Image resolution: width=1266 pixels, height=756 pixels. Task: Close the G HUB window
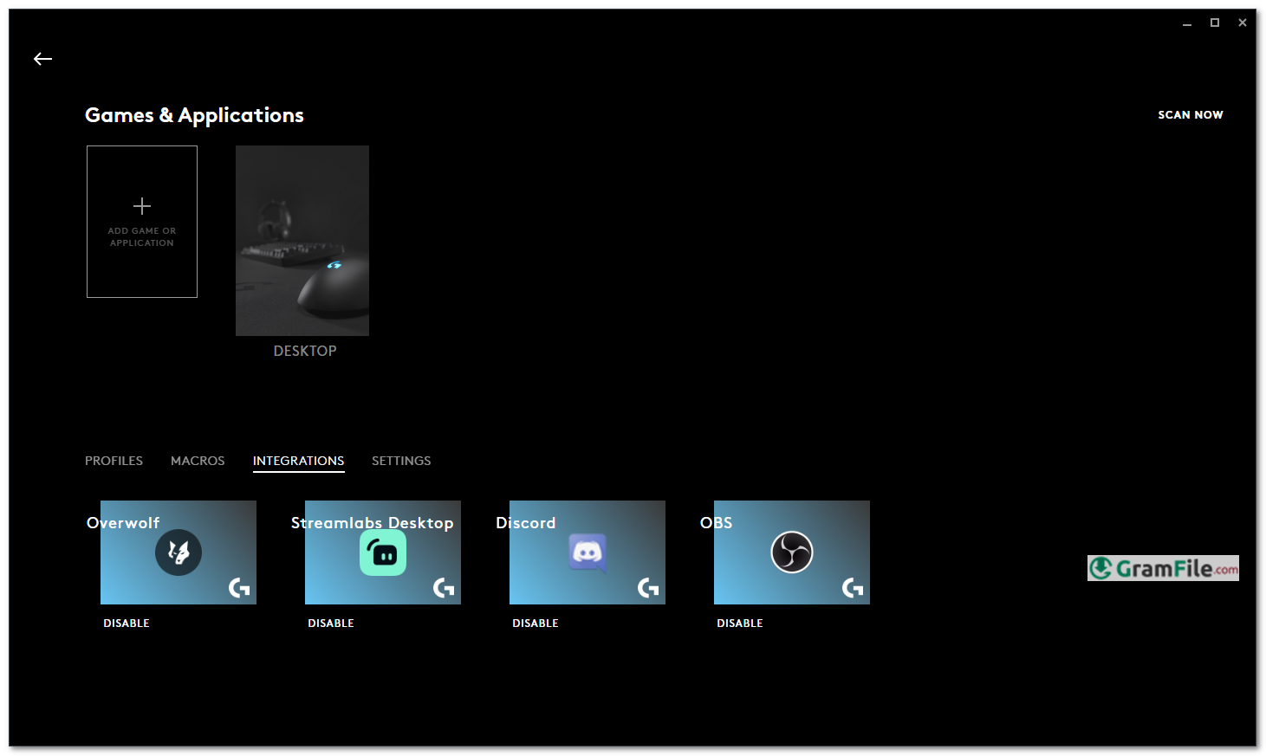tap(1243, 23)
